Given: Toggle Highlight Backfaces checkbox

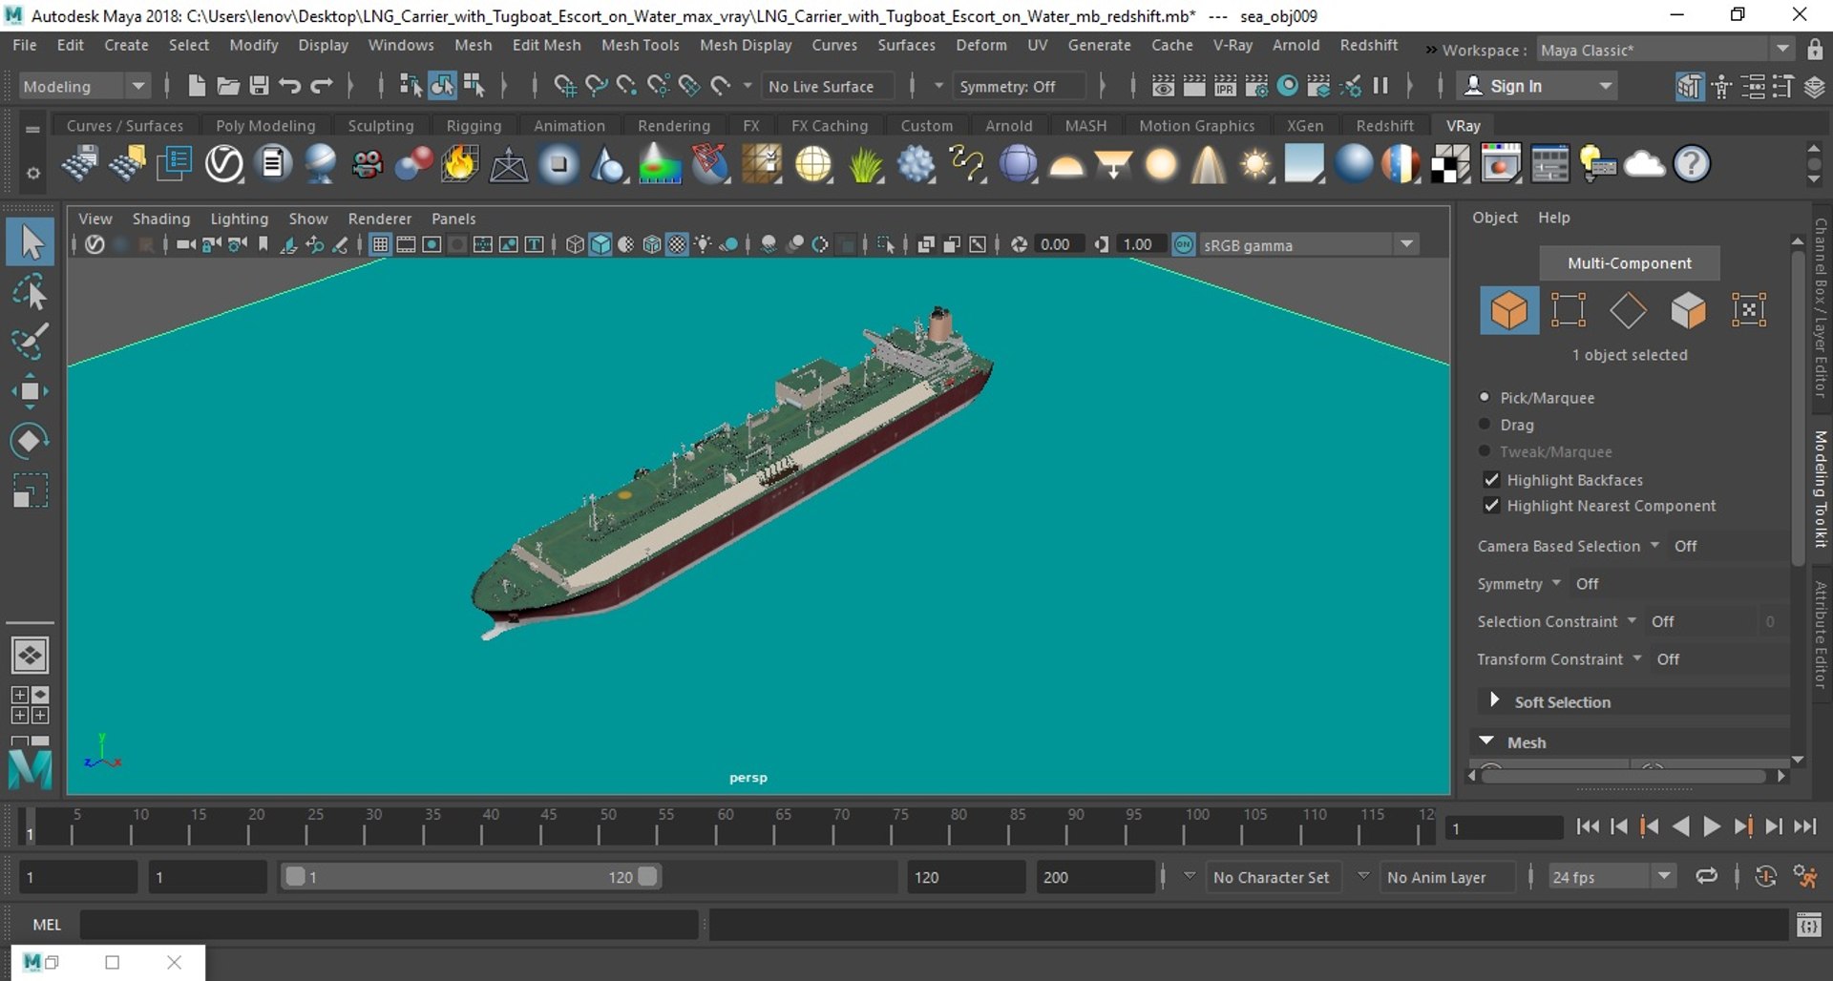Looking at the screenshot, I should tap(1491, 479).
